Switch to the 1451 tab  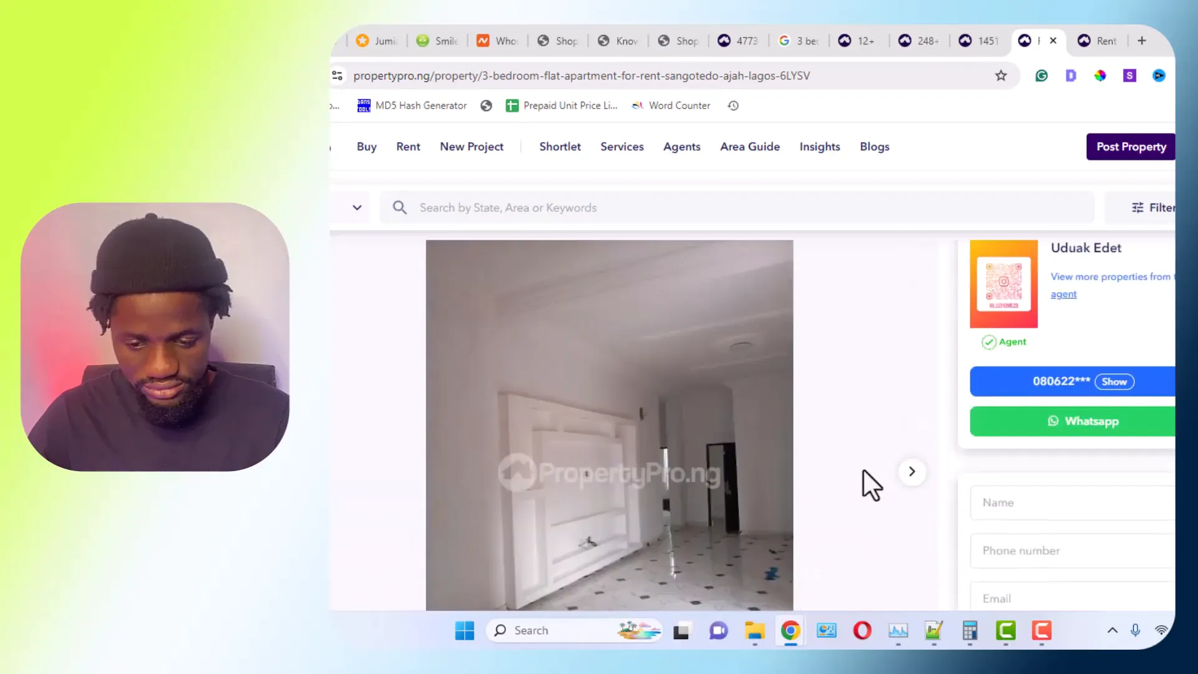pyautogui.click(x=979, y=41)
